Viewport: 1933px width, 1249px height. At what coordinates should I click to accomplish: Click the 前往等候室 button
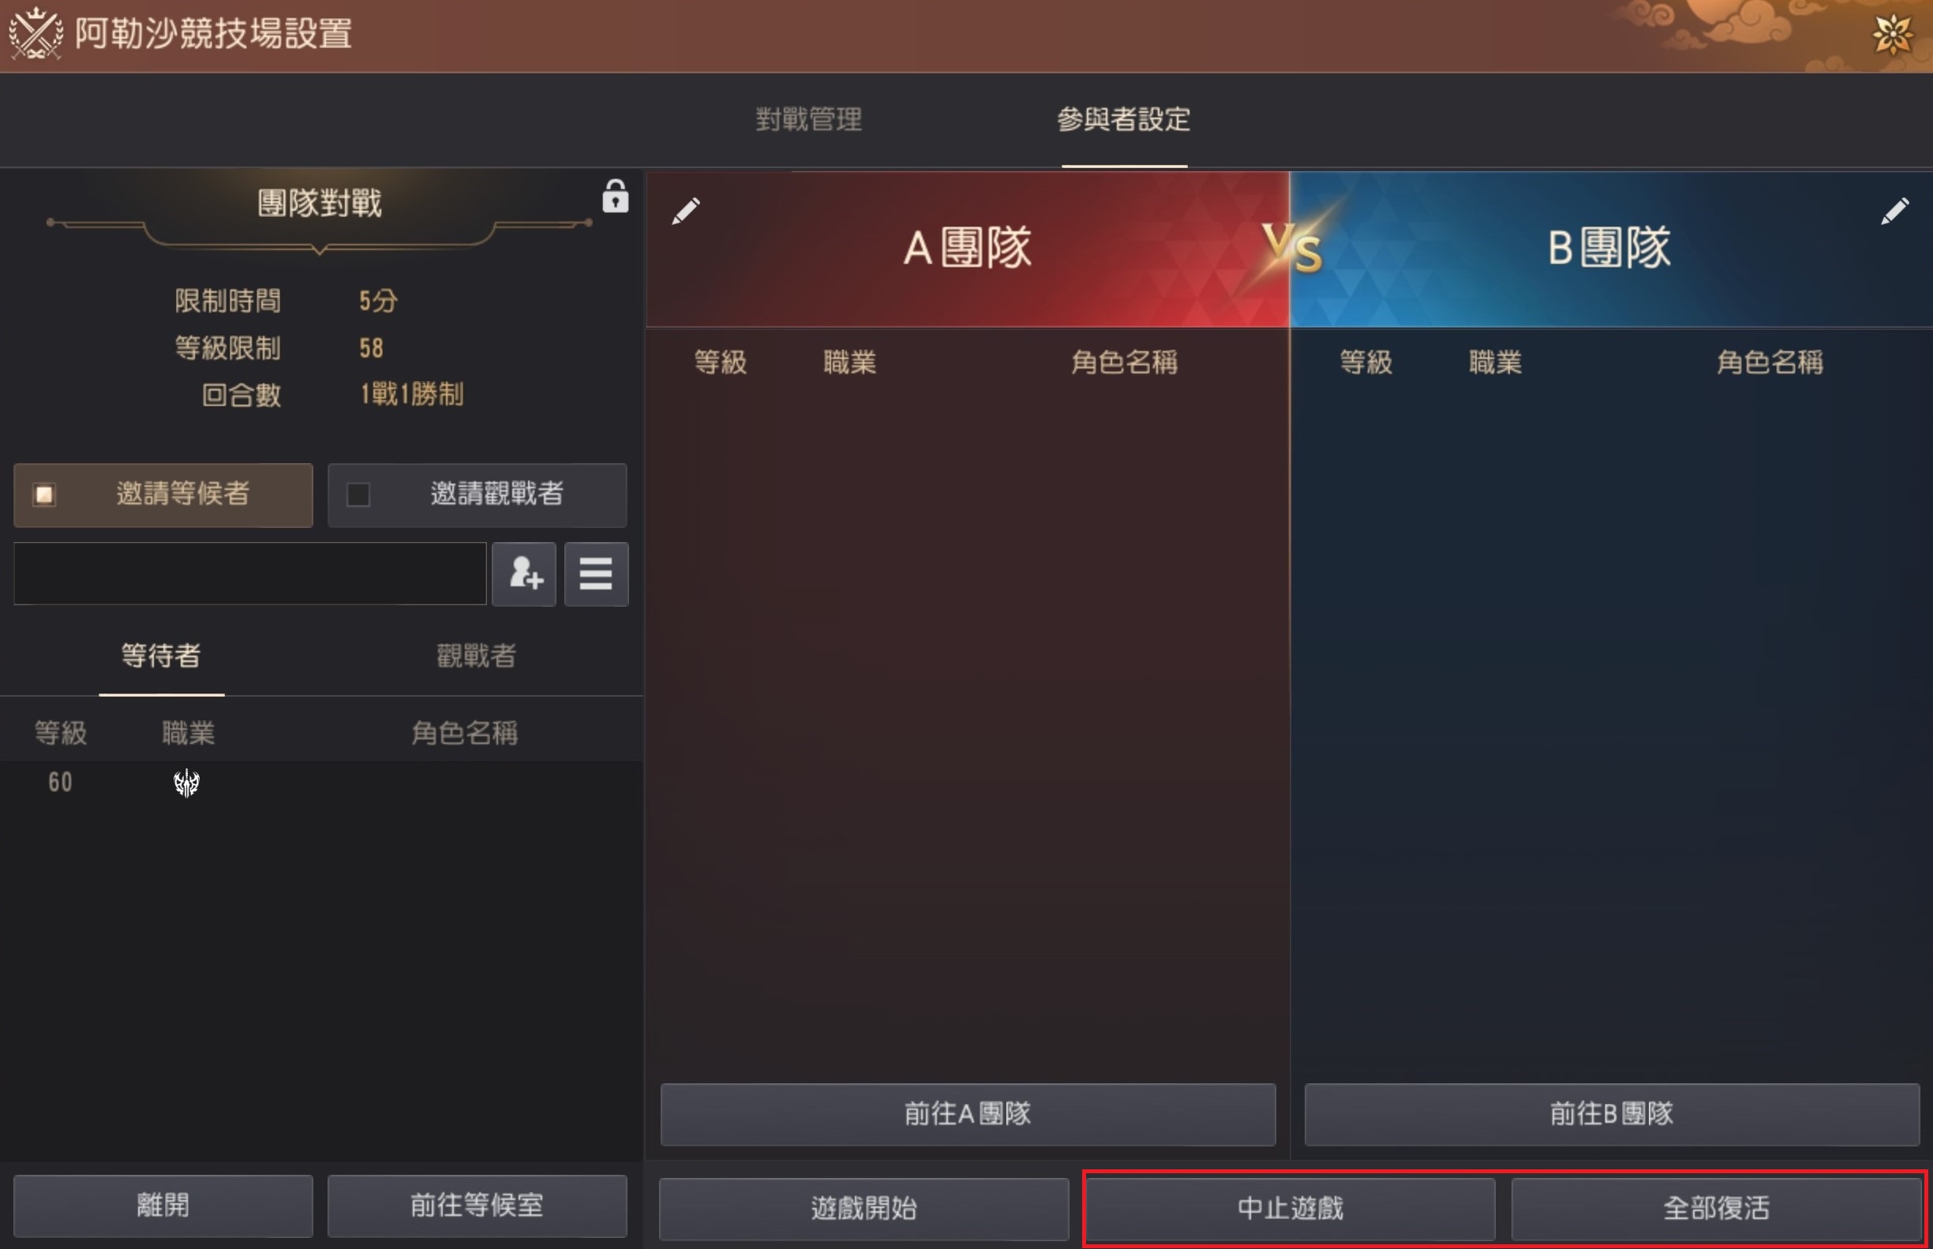tap(477, 1206)
